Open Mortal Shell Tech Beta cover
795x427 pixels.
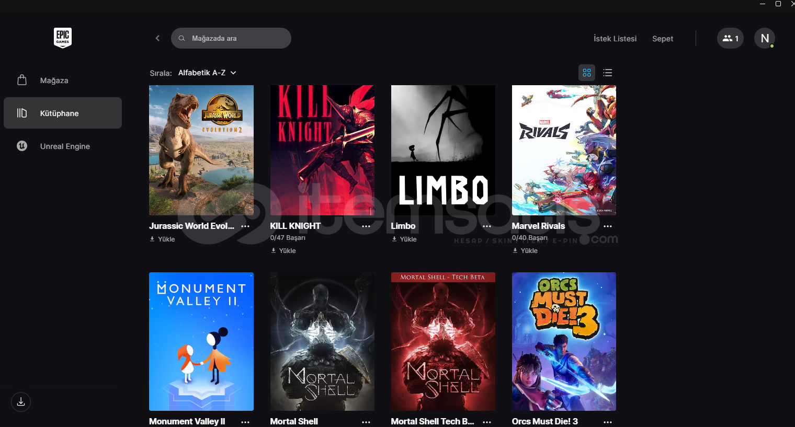pyautogui.click(x=443, y=341)
